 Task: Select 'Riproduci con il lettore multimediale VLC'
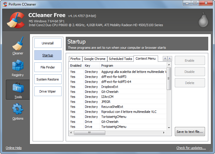pyautogui.click(x=118, y=112)
